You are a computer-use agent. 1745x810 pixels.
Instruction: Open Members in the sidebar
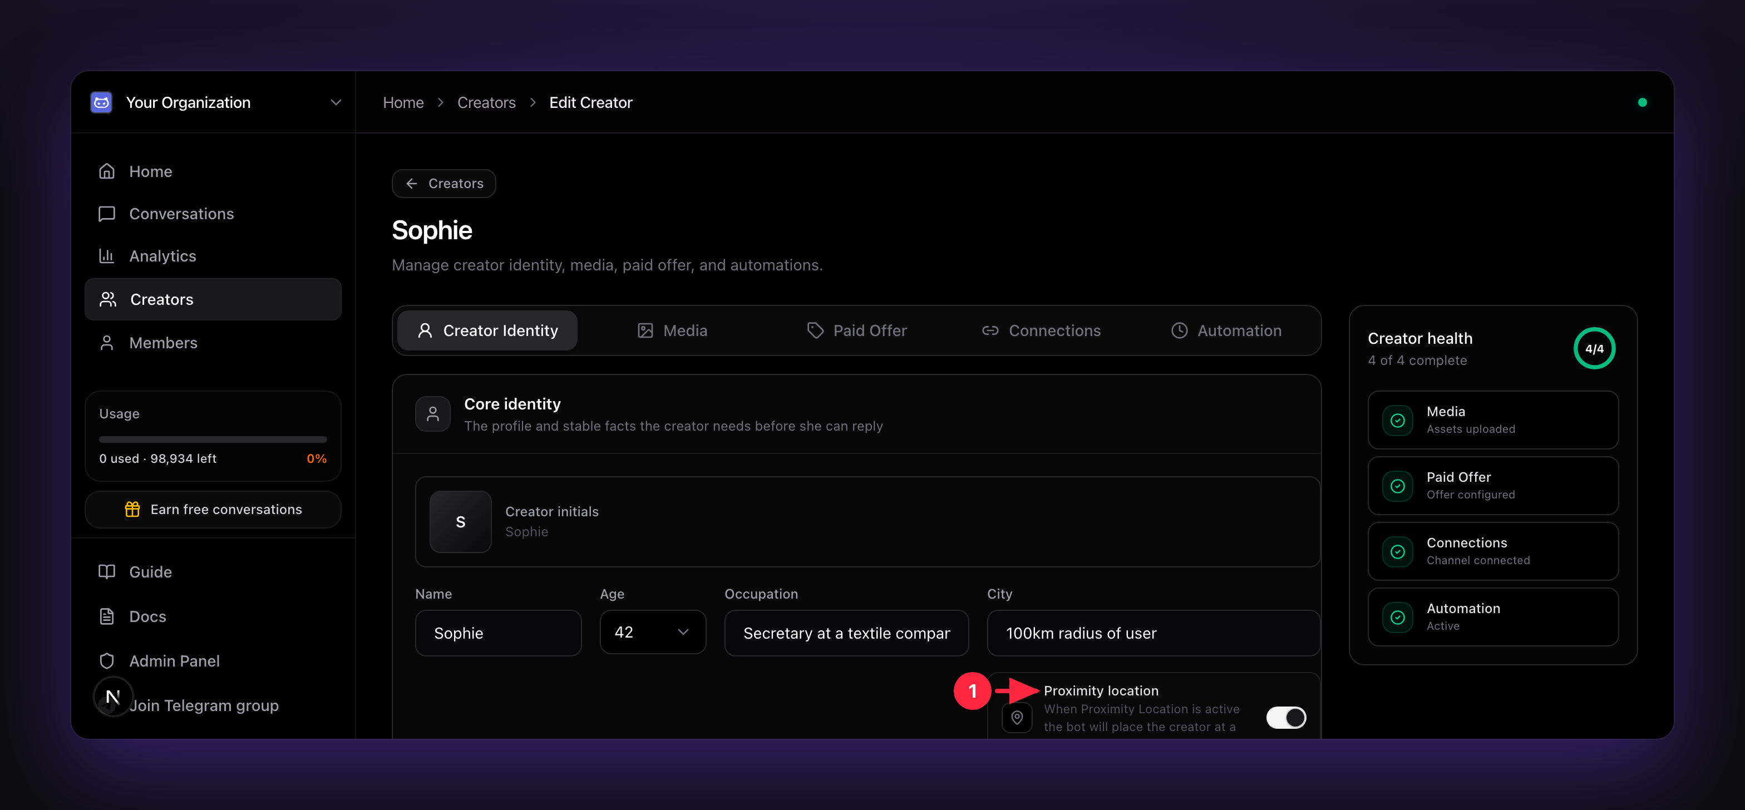pos(213,343)
